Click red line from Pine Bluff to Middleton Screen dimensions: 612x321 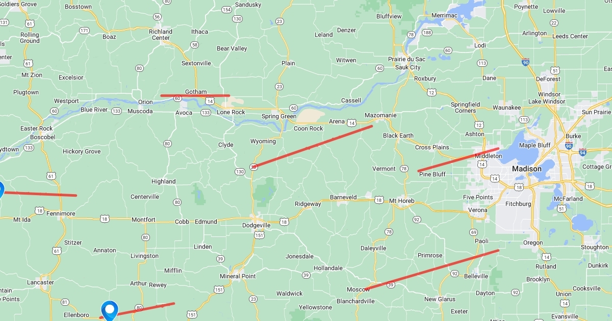pyautogui.click(x=458, y=159)
